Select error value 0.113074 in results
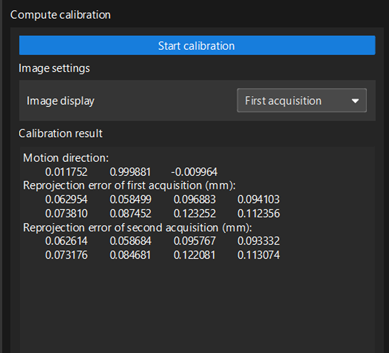This screenshot has height=353, width=389. pos(259,255)
